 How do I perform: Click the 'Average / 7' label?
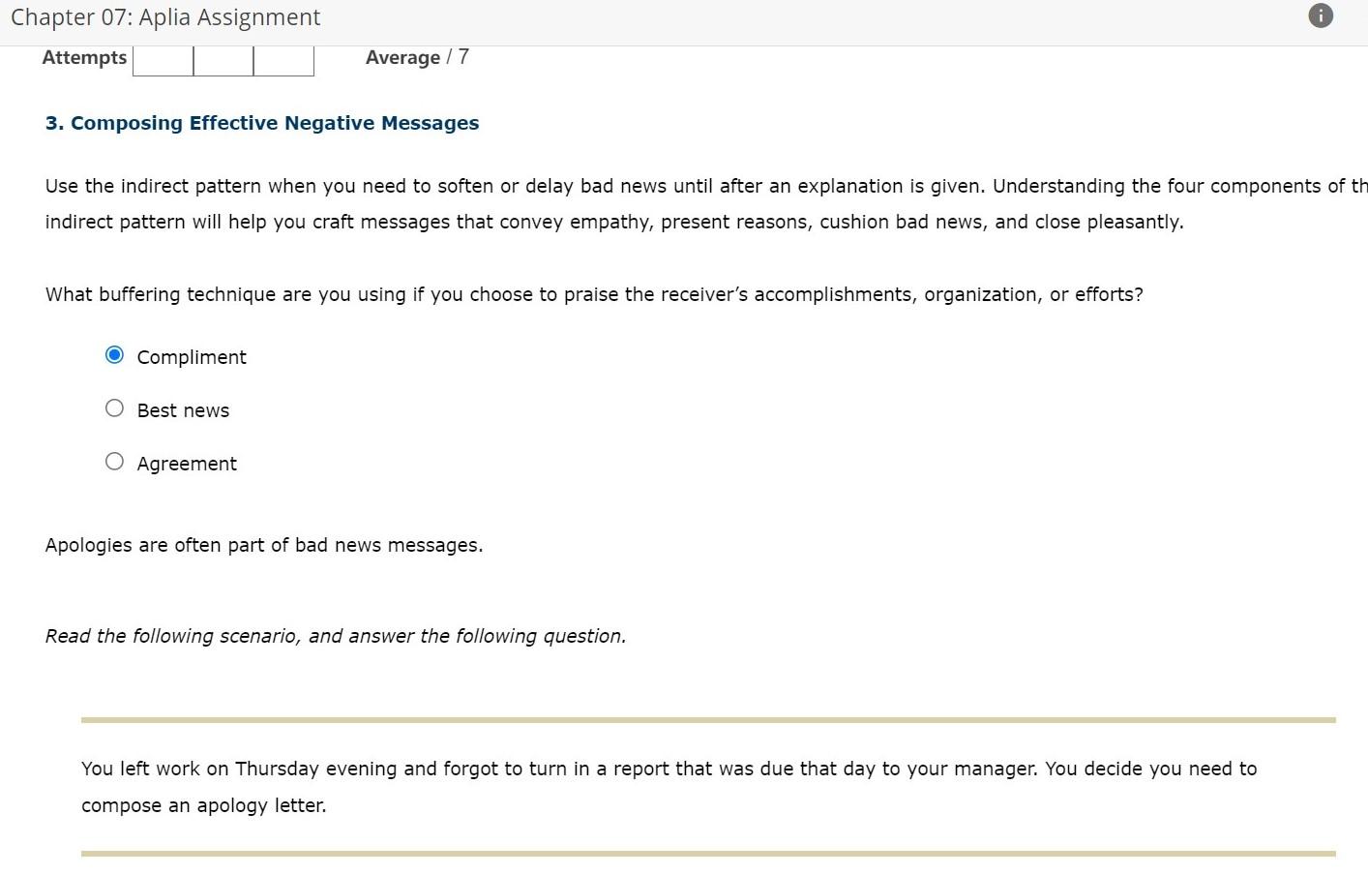tap(416, 56)
